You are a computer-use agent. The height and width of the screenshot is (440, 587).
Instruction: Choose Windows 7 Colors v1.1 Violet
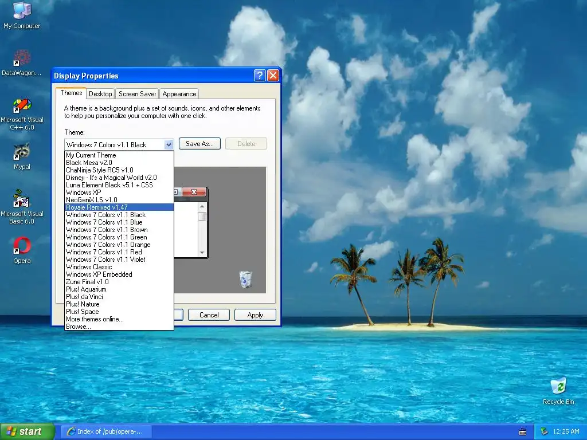coord(119,260)
